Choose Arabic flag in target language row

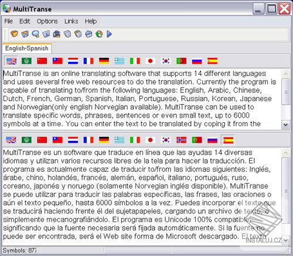tap(26, 140)
